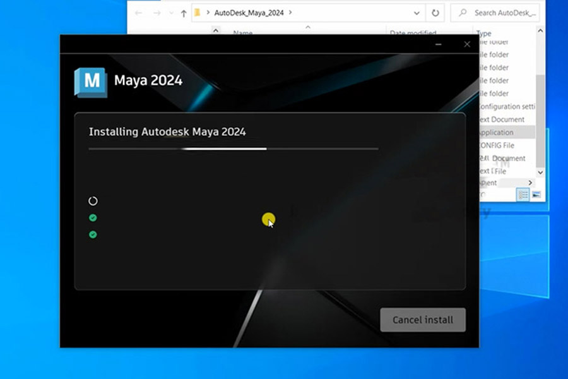This screenshot has width=568, height=379.
Task: Go forward in File Explorer
Action: pos(157,13)
